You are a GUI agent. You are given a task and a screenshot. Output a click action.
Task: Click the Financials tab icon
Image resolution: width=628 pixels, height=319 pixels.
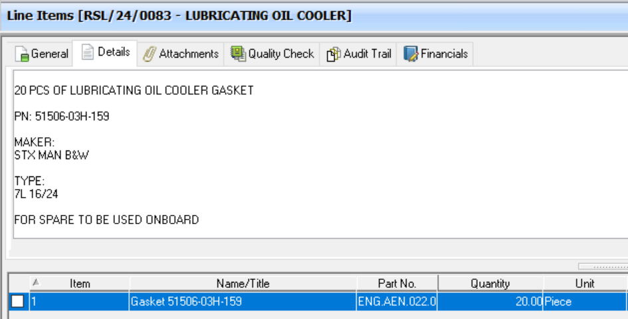pos(410,54)
